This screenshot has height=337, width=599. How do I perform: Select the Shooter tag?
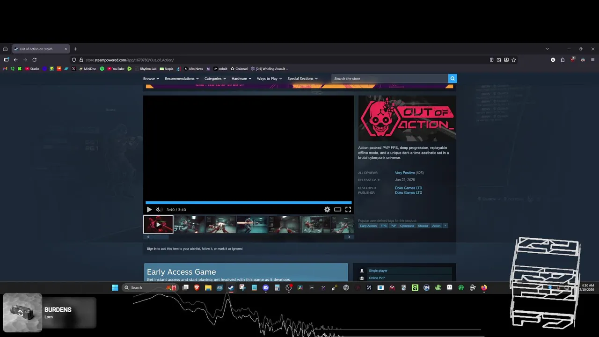[x=423, y=226]
